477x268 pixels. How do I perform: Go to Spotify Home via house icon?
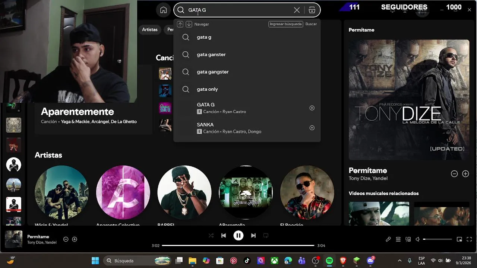163,10
